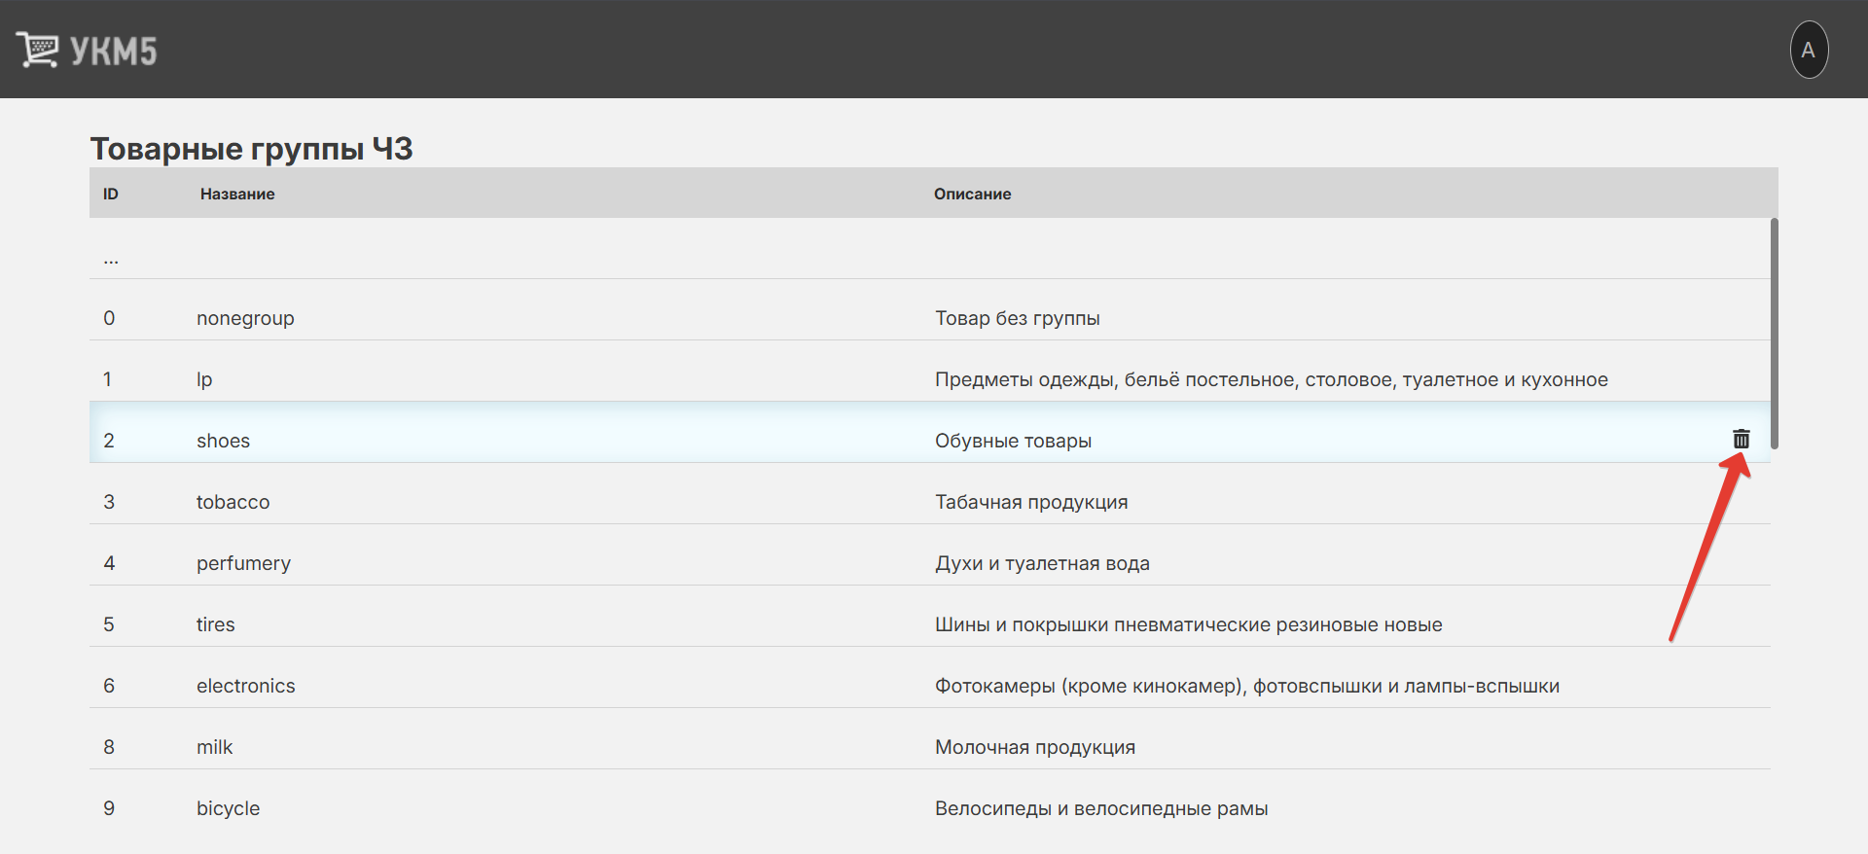The image size is (1868, 854).
Task: Click the УКМ5 logo text
Action: point(113,52)
